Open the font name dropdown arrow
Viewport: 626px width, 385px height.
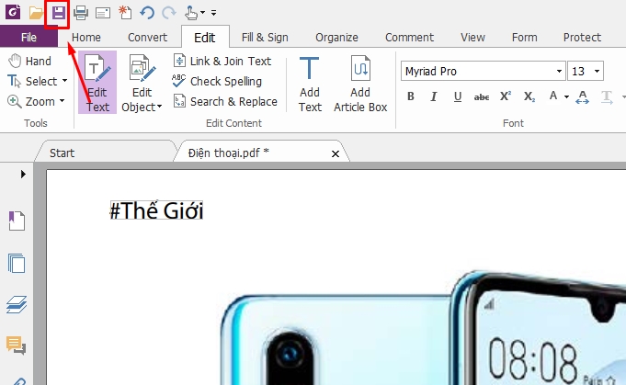tap(559, 71)
